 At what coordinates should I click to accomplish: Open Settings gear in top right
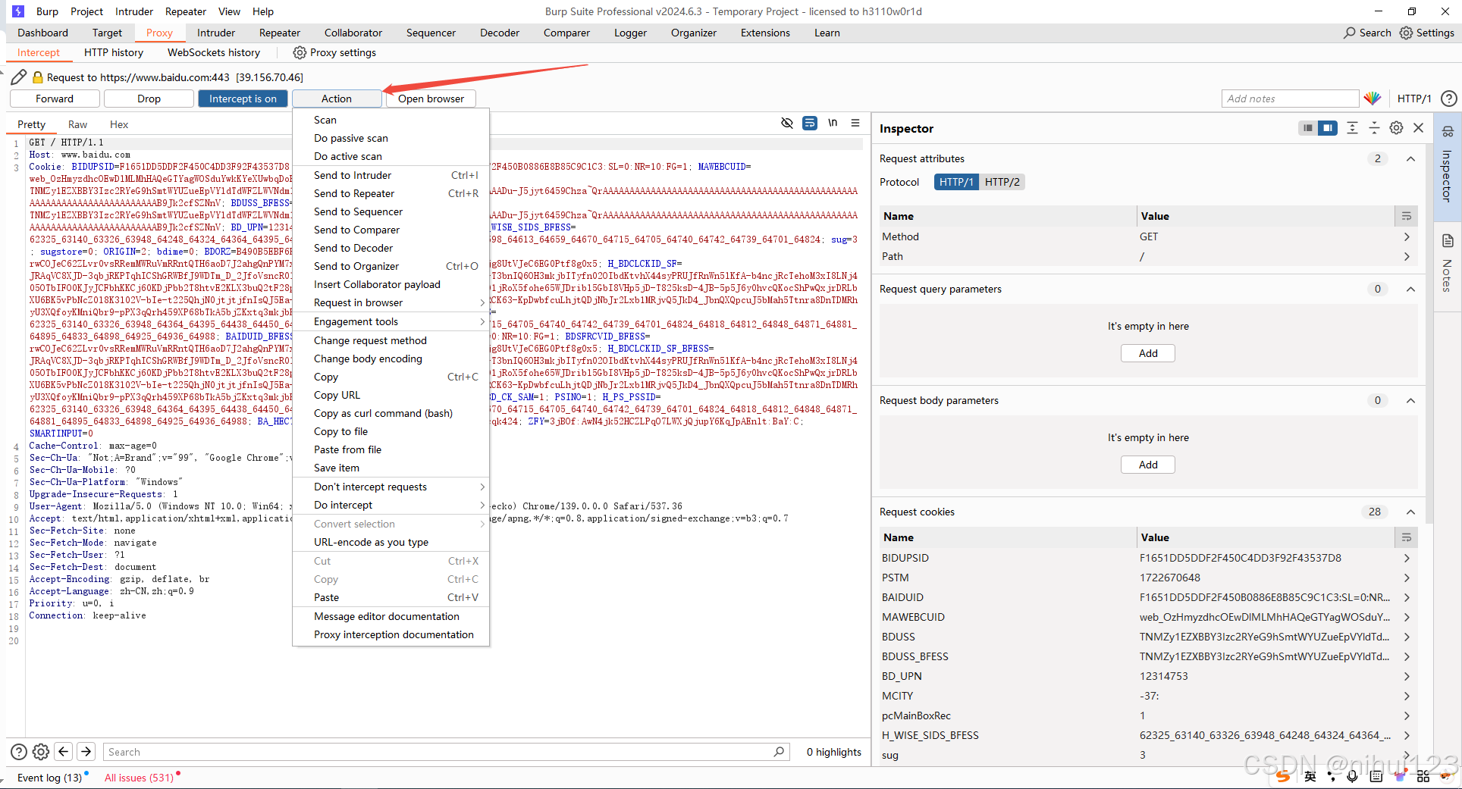tap(1406, 33)
